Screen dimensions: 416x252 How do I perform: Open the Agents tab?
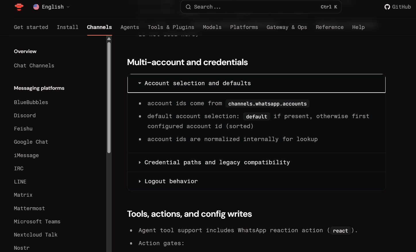pyautogui.click(x=130, y=27)
